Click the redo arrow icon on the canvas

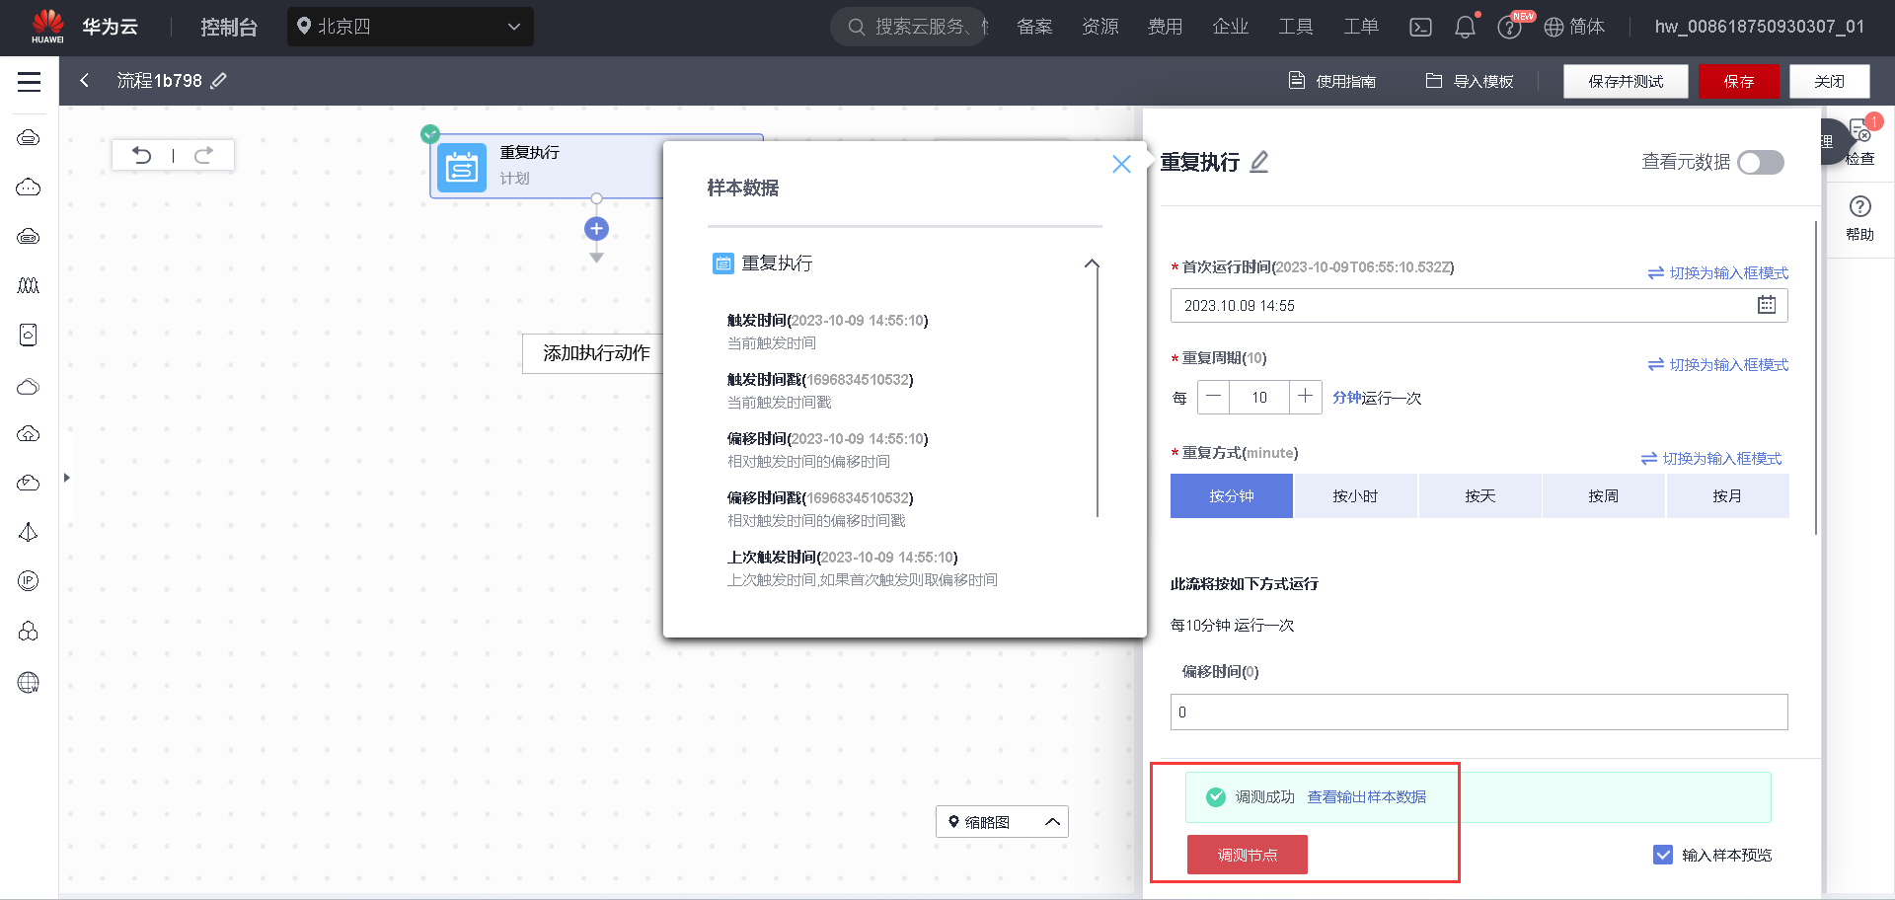click(204, 155)
